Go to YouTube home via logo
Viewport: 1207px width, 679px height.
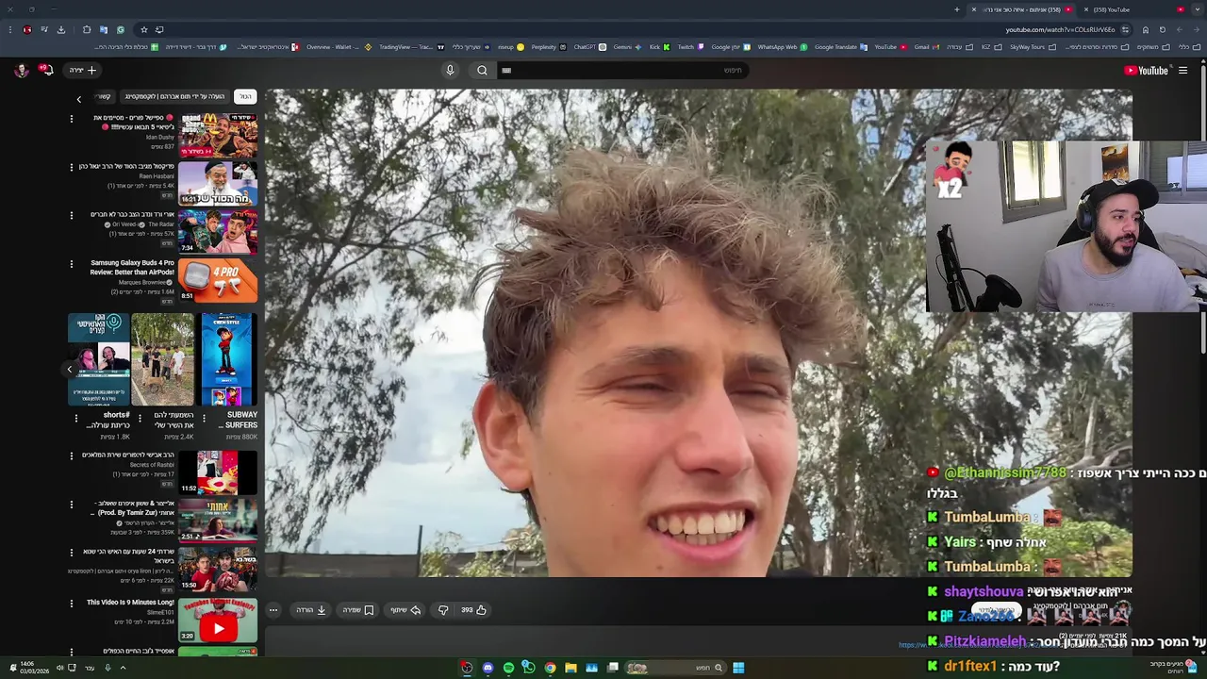[1146, 70]
